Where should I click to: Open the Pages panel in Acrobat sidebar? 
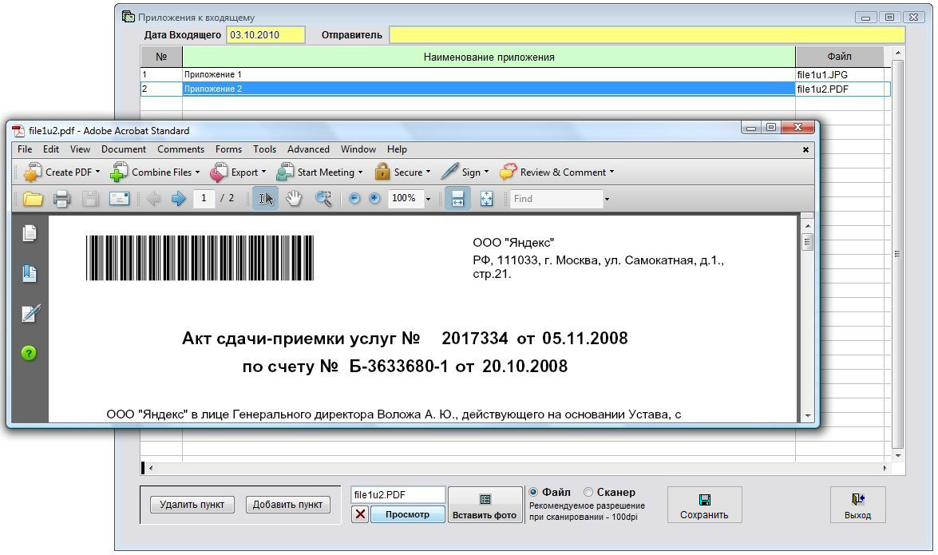[30, 233]
